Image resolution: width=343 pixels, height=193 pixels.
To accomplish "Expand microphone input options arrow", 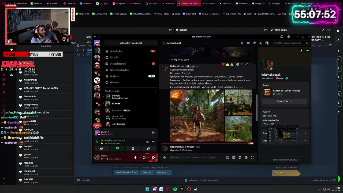I will click(x=139, y=158).
